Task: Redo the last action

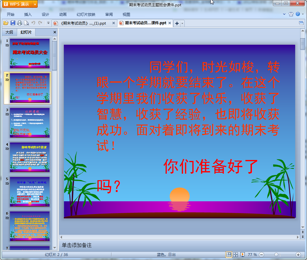Action: tap(40, 23)
